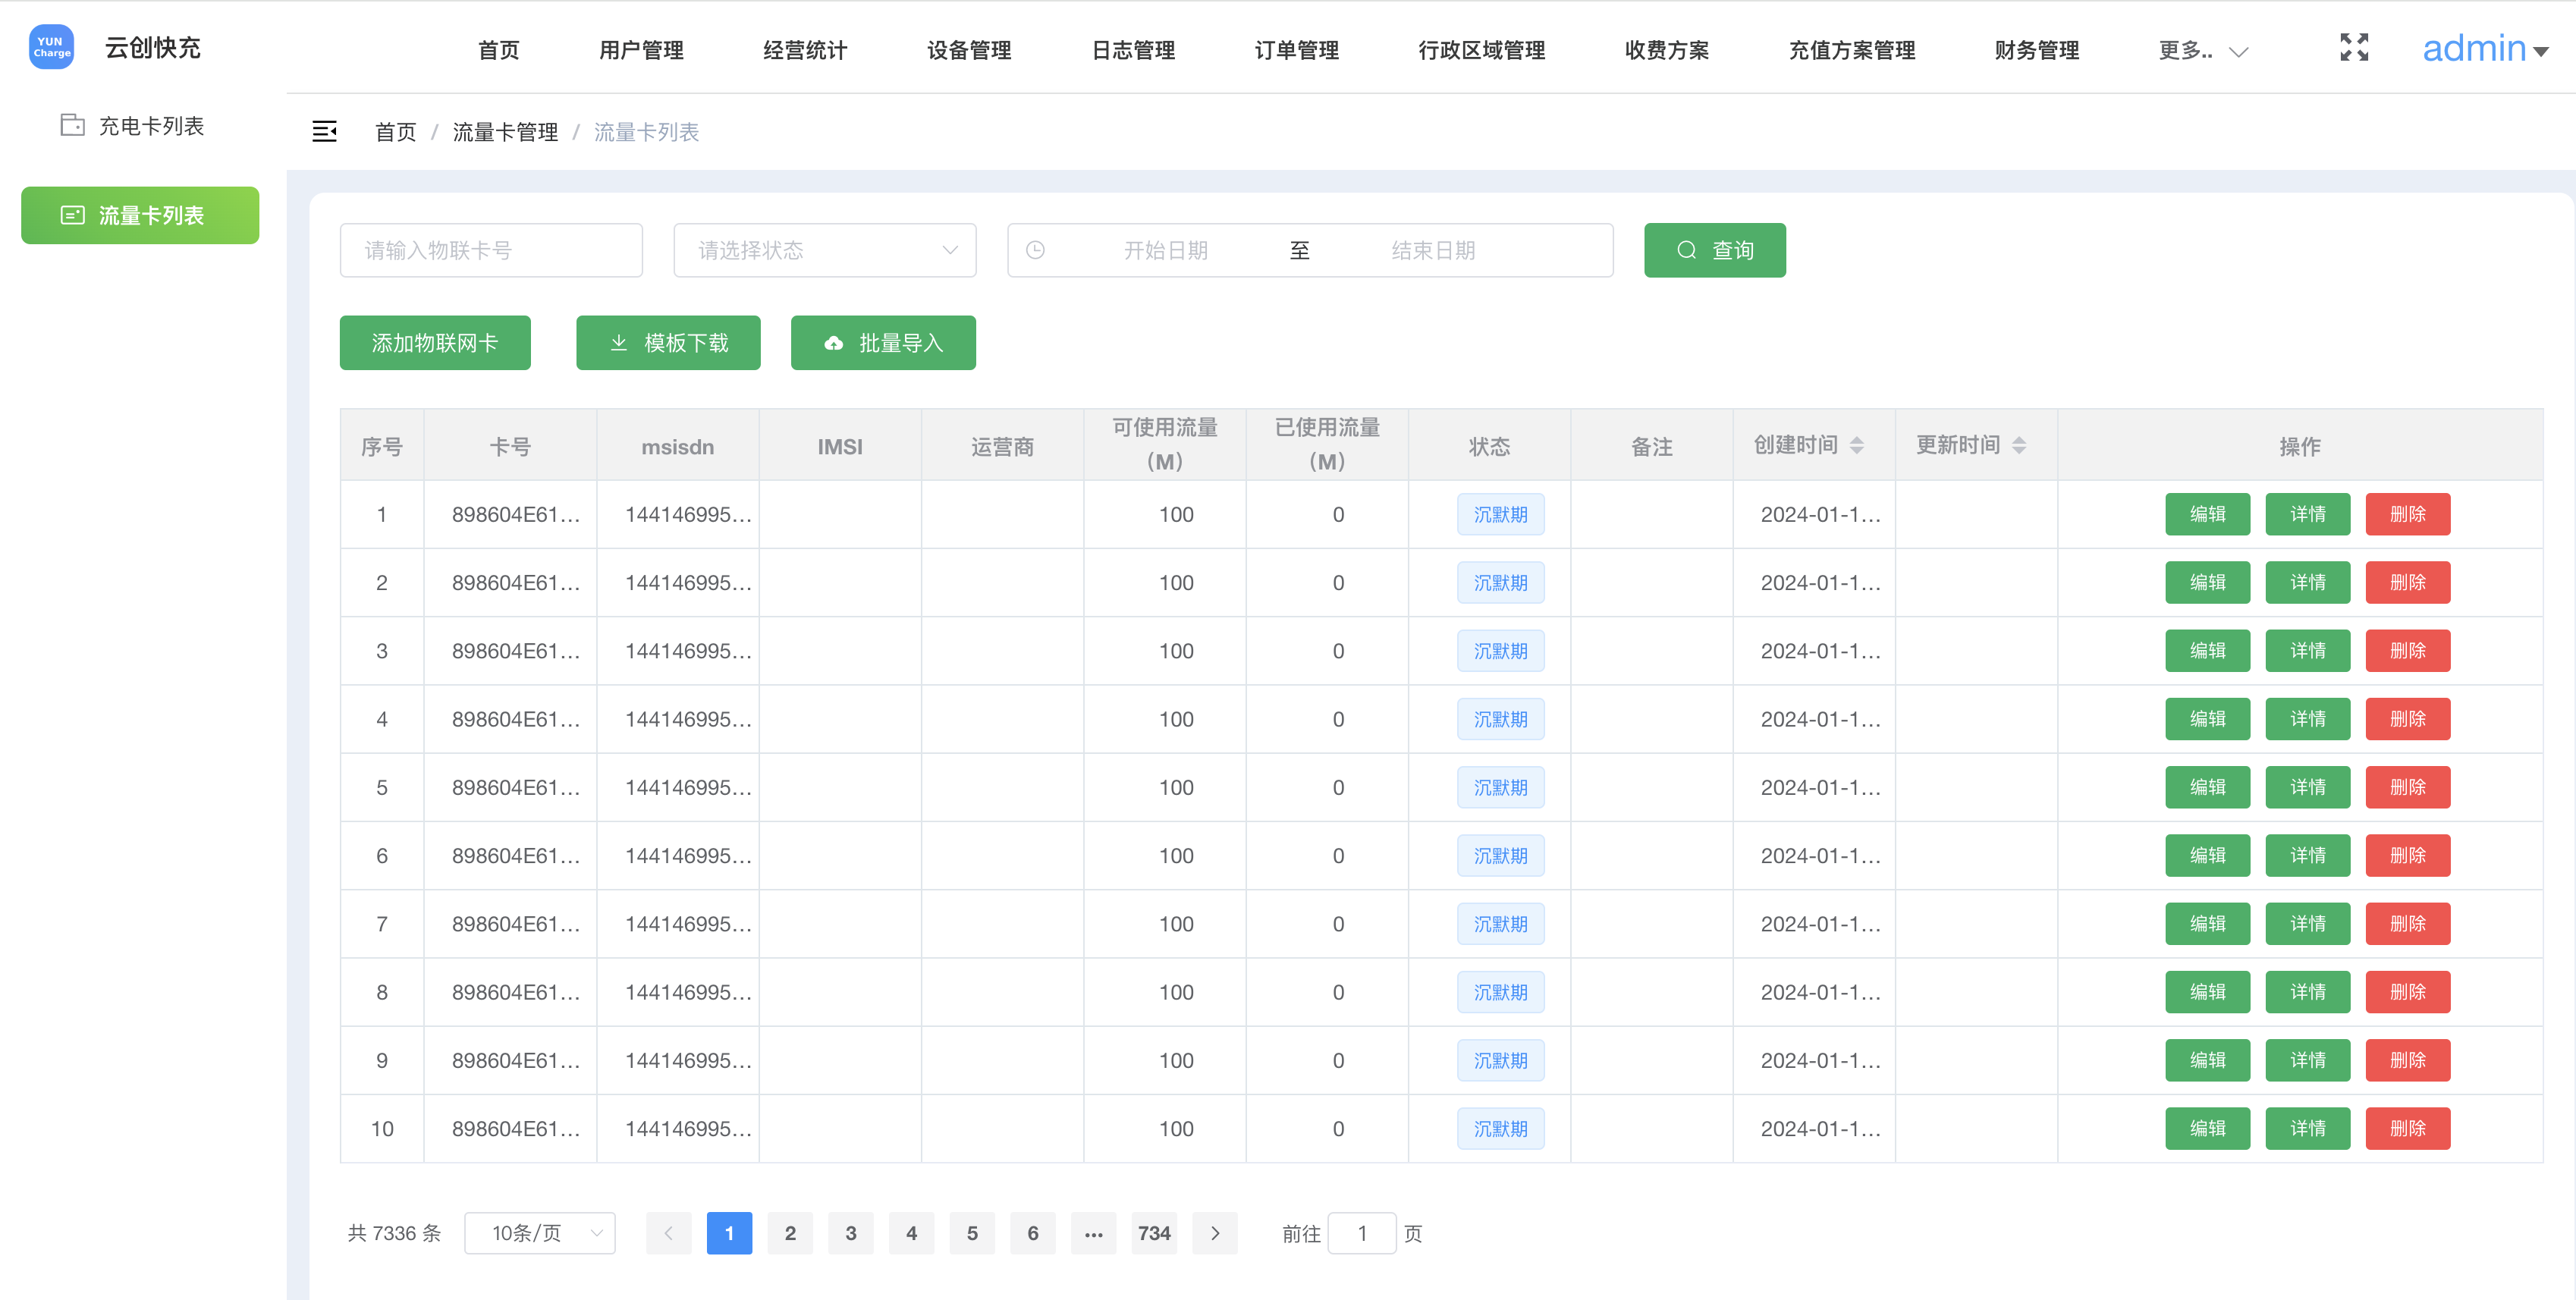Click the 查询 search button
Viewport: 2576px width, 1300px height.
tap(1714, 250)
